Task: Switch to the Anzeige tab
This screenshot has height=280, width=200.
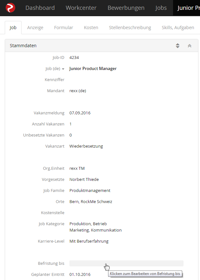Action: tap(35, 28)
